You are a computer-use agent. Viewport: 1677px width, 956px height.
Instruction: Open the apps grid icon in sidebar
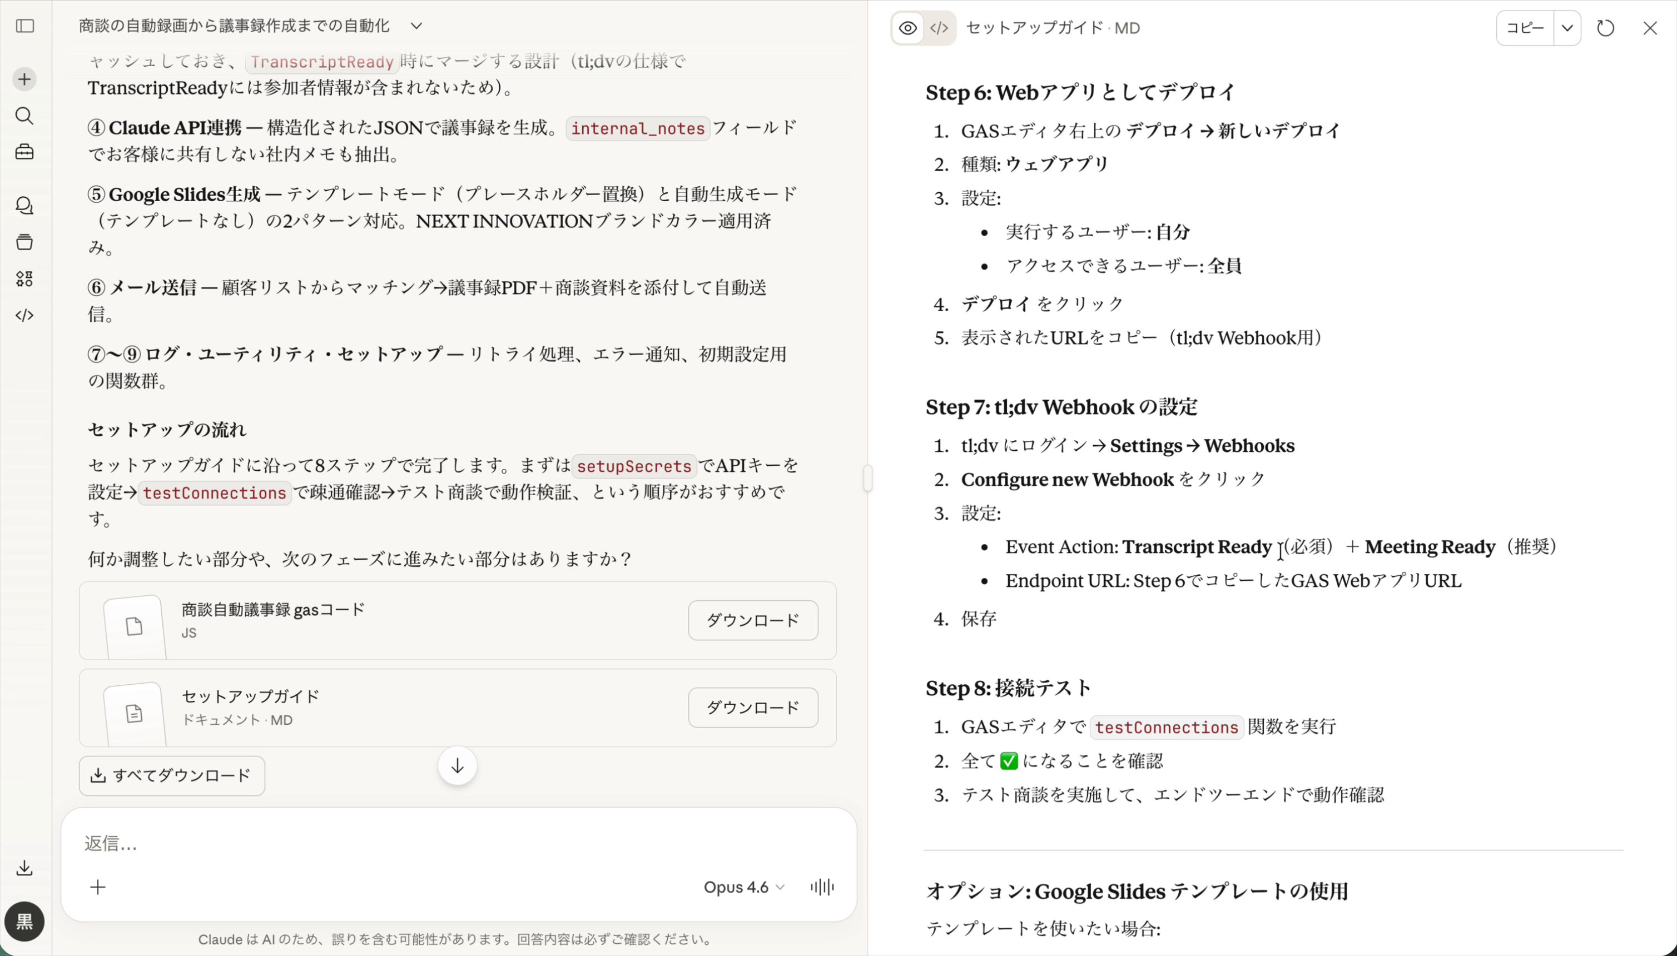point(24,278)
